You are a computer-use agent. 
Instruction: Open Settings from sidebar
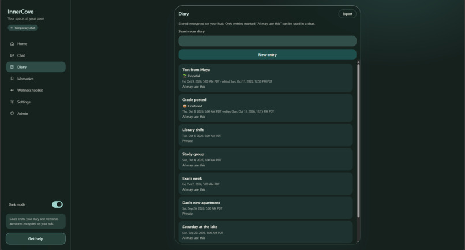click(x=36, y=102)
